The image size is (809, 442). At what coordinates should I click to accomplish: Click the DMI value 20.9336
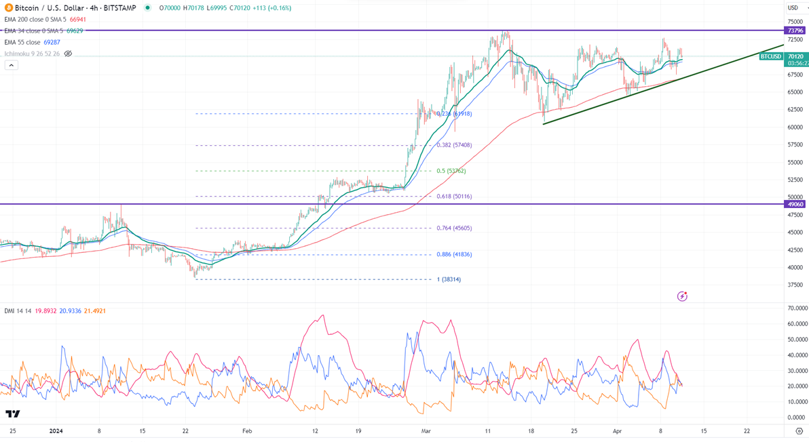(70, 311)
